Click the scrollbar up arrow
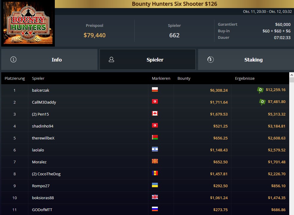This screenshot has height=215, width=294. (292, 75)
